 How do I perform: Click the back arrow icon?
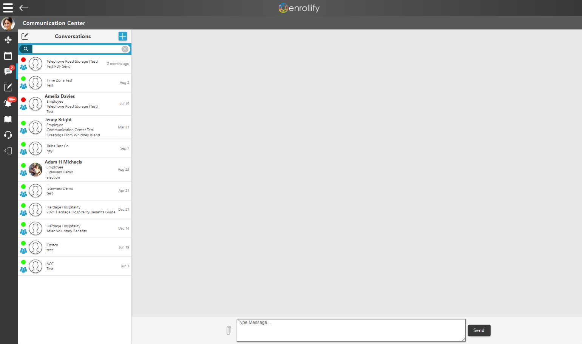coord(24,8)
